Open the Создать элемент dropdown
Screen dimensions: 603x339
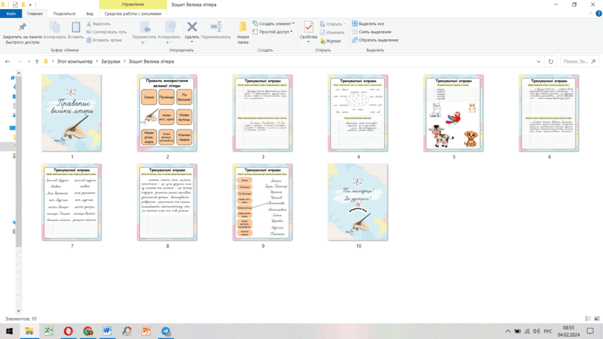[273, 24]
